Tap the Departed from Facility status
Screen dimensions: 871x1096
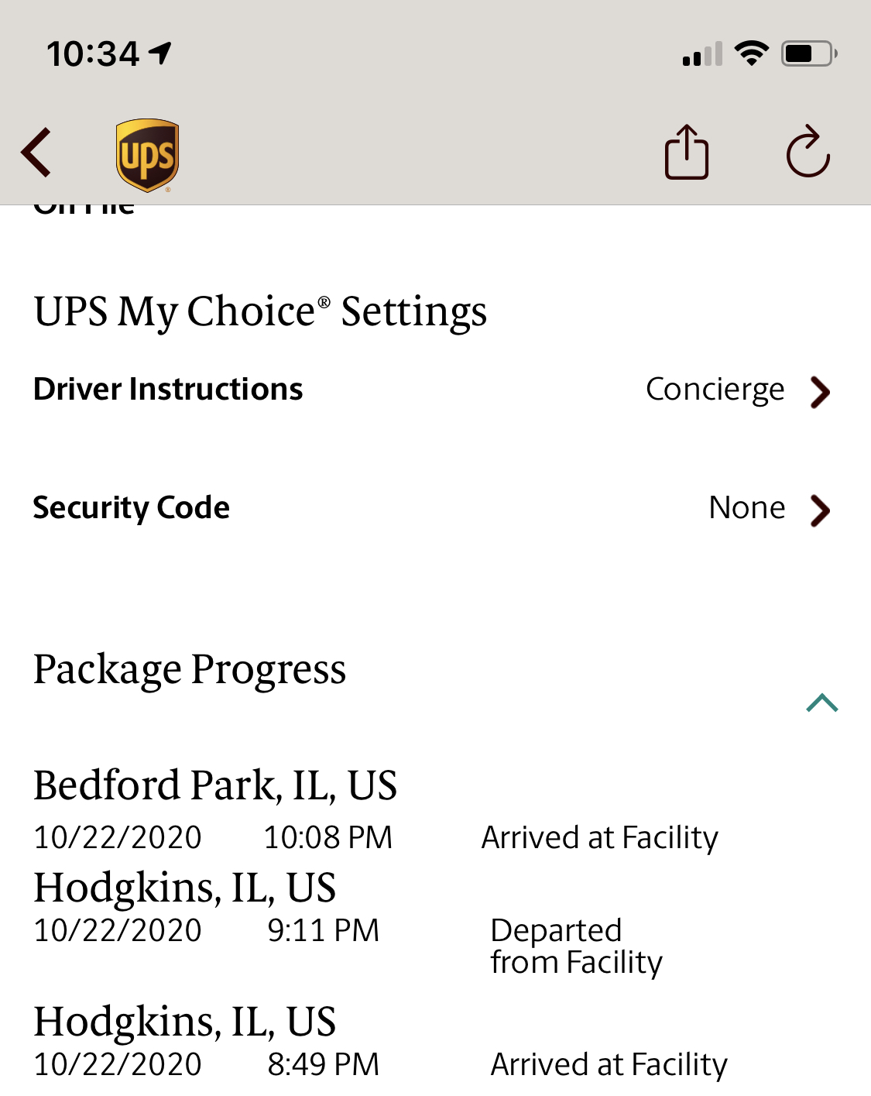tap(577, 947)
